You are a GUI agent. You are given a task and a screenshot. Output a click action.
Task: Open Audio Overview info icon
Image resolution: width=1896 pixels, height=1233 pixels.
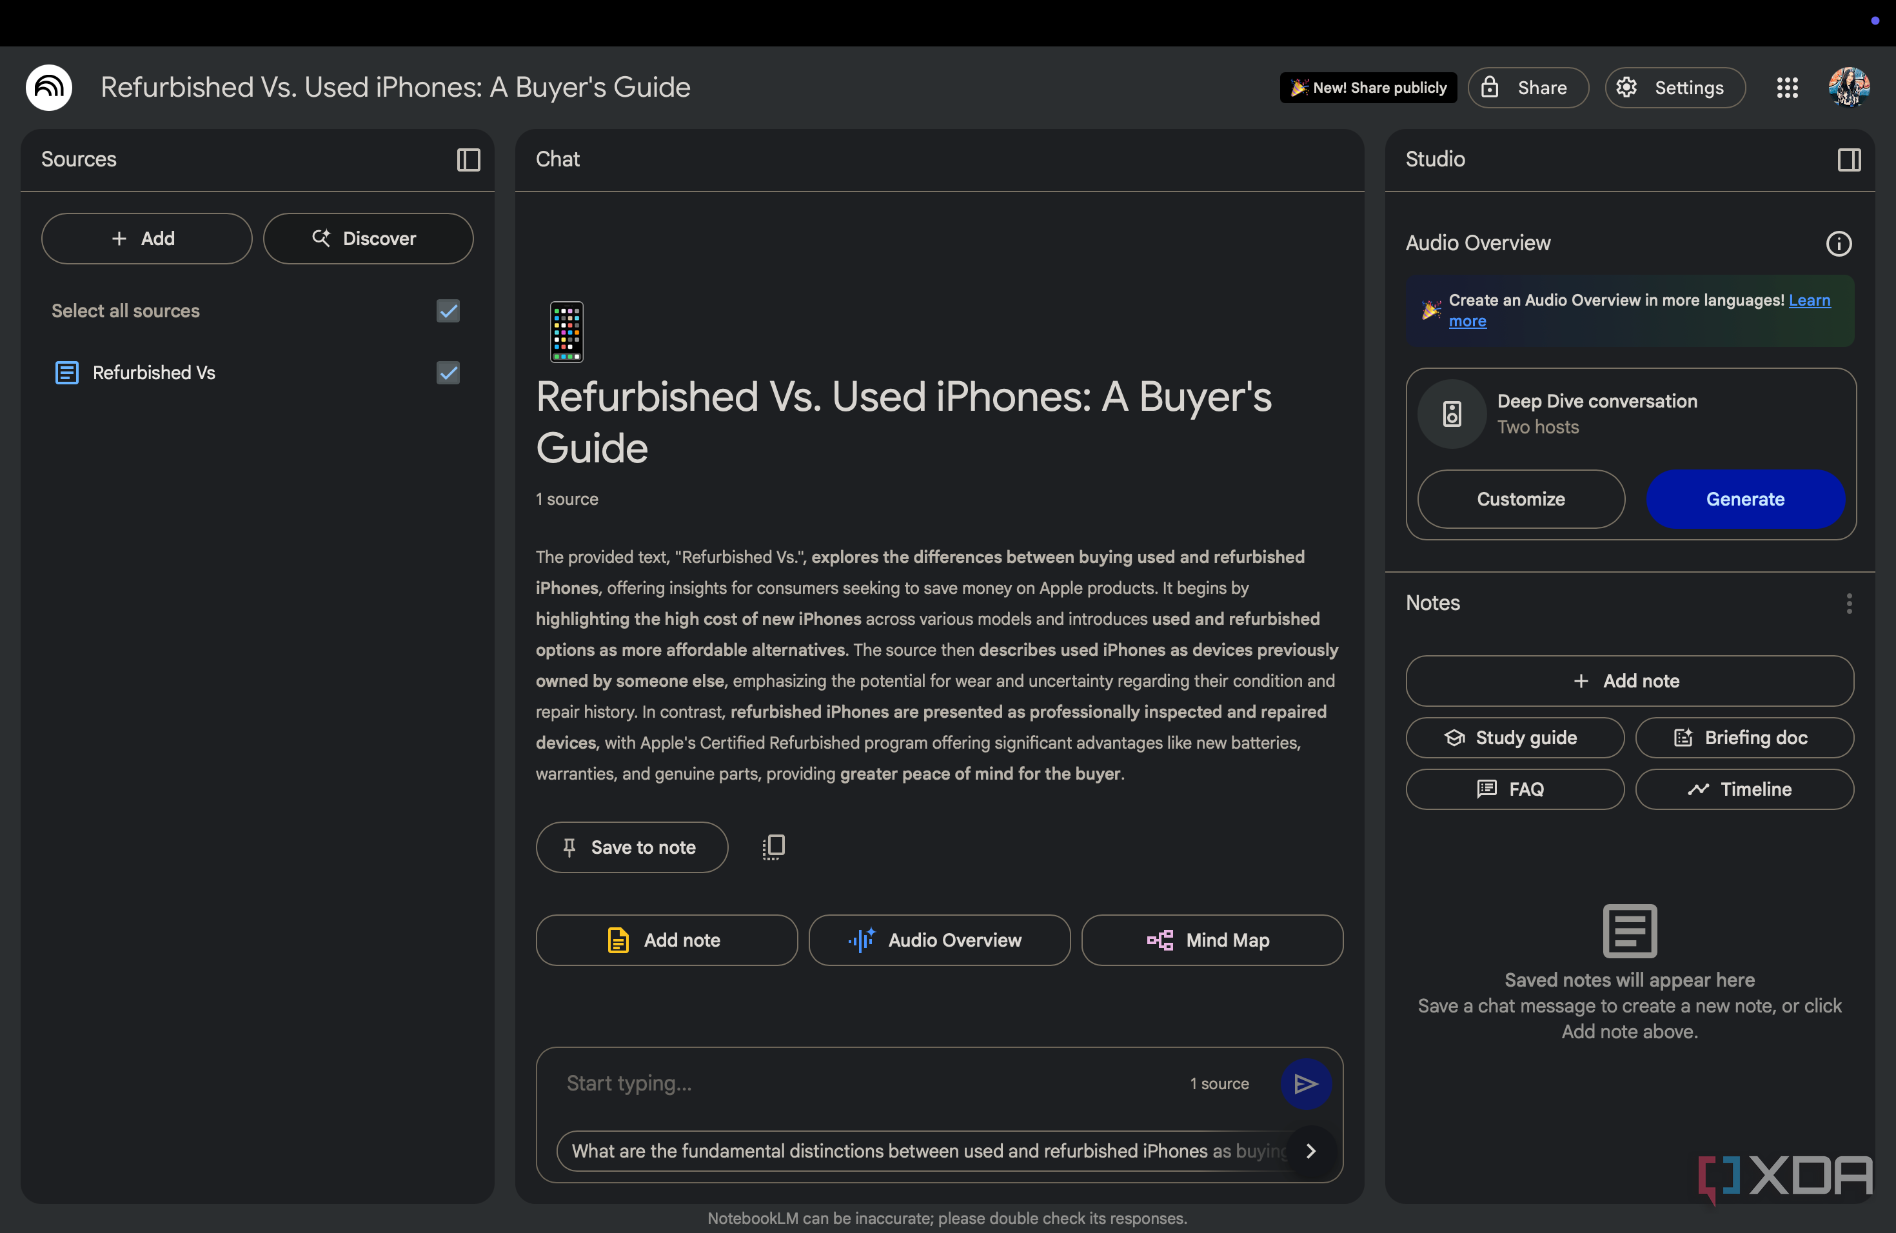[x=1839, y=244]
